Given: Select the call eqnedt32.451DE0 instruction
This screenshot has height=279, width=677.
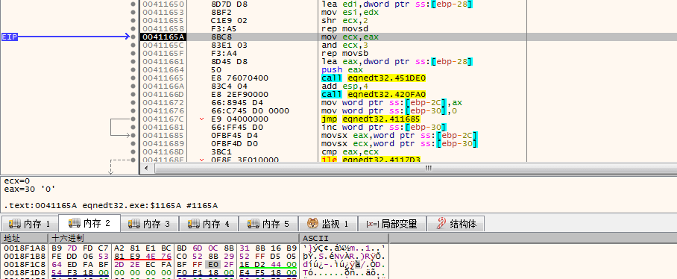Looking at the screenshot, I should pos(374,78).
